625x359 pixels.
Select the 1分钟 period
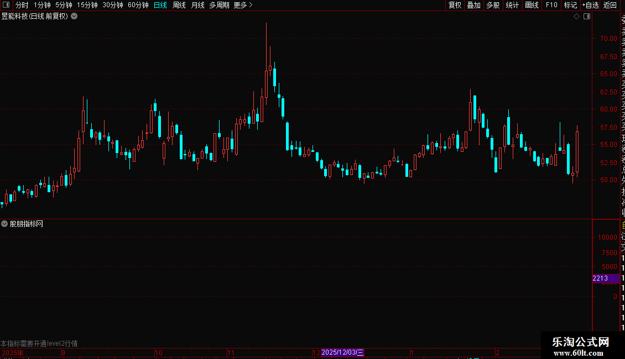pos(42,5)
